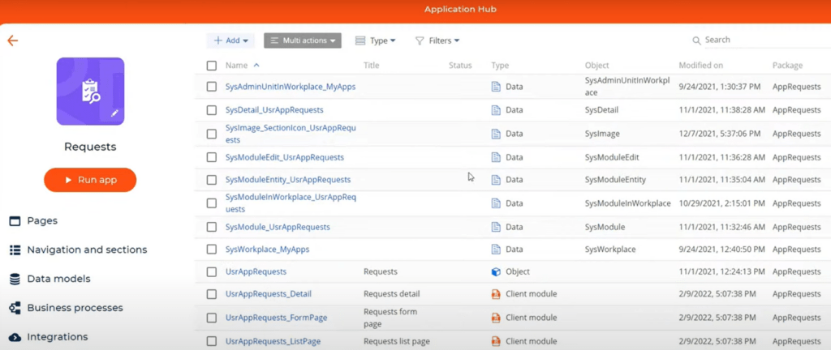
Task: Click Data icon in SysImage_SectionIcon row
Action: [496, 134]
